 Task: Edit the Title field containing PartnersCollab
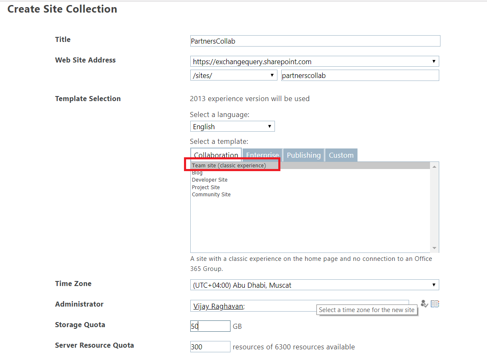coord(314,41)
